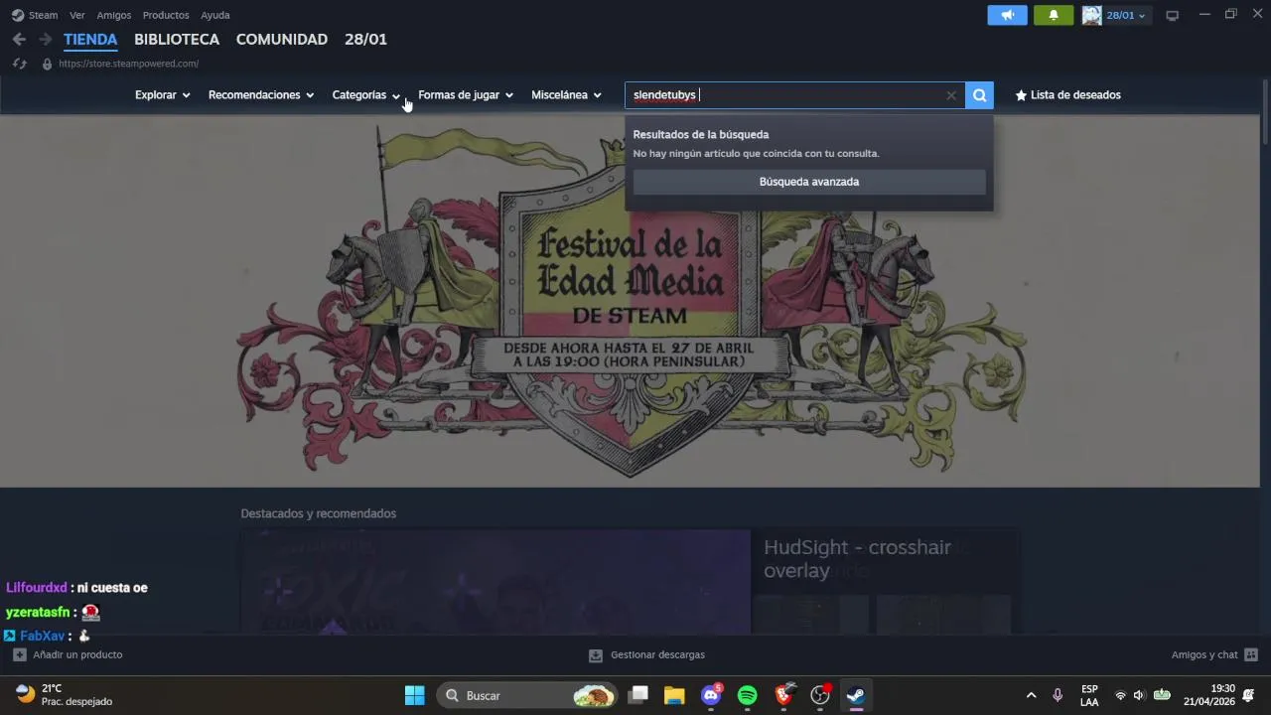
Task: Go back with the left arrow
Action: click(19, 40)
